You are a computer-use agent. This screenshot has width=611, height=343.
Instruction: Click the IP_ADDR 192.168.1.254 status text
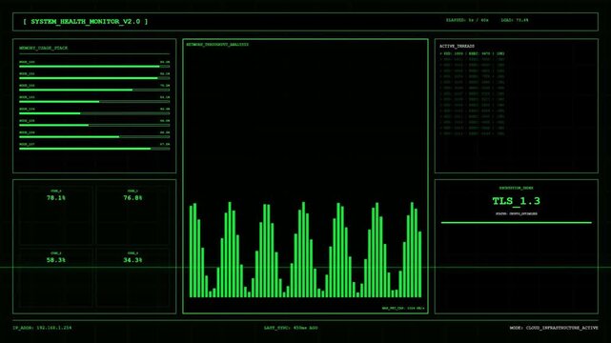tap(42, 328)
